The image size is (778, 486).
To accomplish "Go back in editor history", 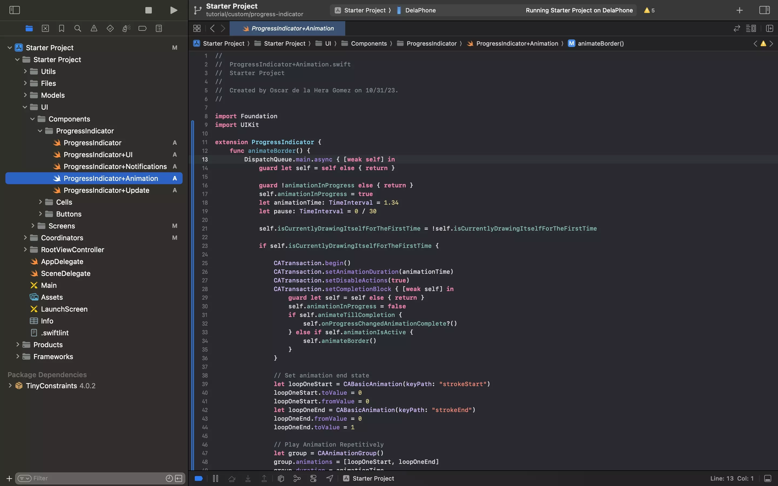I will click(212, 28).
